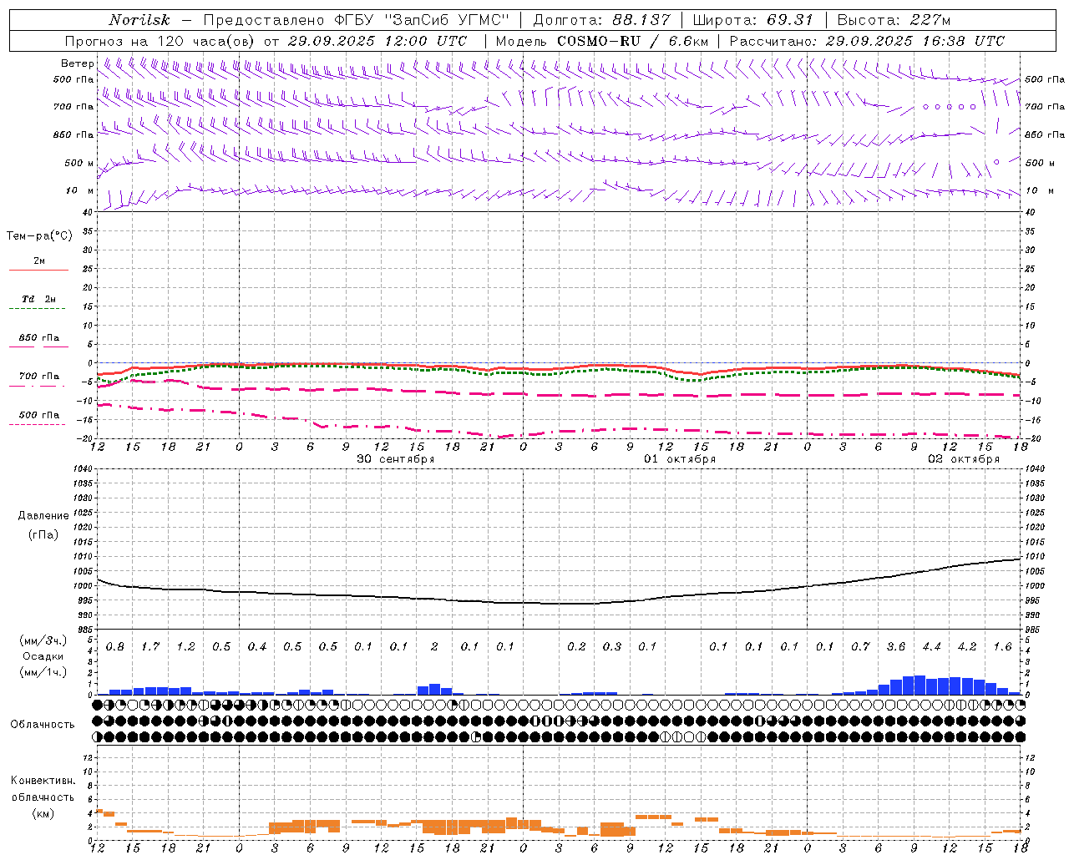The width and height of the screenshot is (1069, 855).
Task: Click the Тем-ра(°C) axis label
Action: coord(39,236)
